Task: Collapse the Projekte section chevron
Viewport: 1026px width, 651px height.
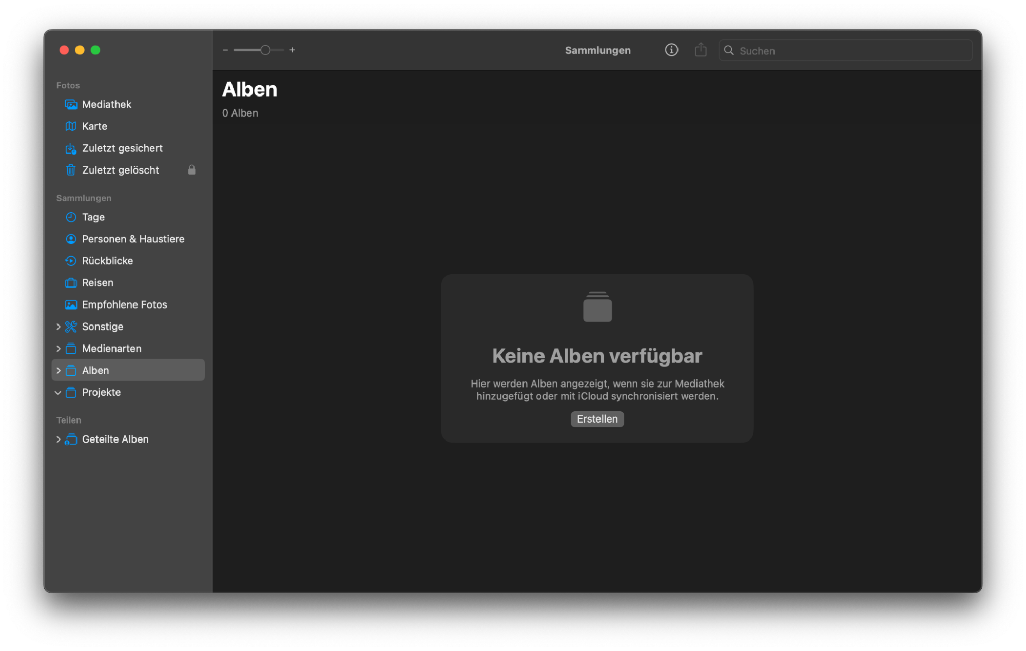Action: coord(58,392)
